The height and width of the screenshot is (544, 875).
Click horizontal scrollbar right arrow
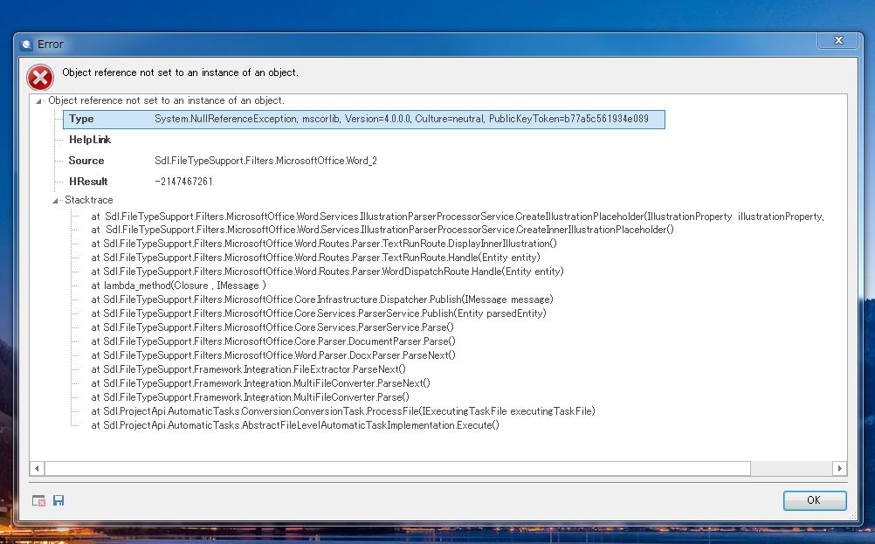coord(839,469)
